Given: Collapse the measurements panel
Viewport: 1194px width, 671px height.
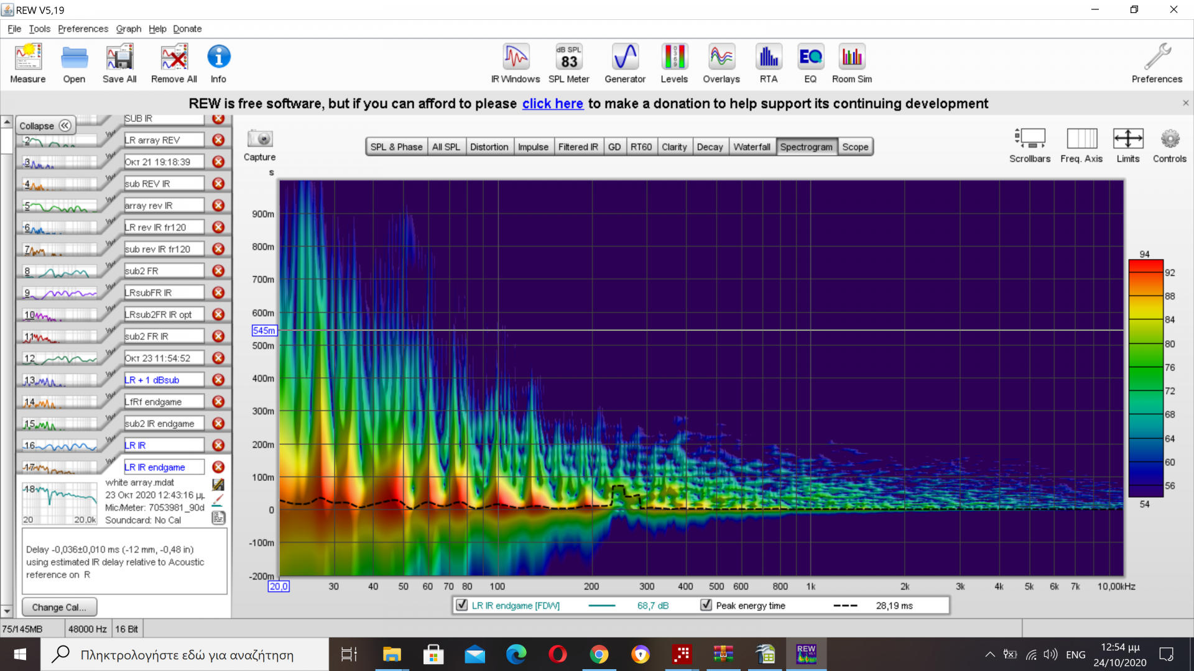Looking at the screenshot, I should (x=45, y=126).
